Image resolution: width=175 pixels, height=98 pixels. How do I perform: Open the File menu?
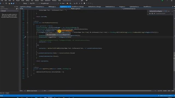point(2,1)
